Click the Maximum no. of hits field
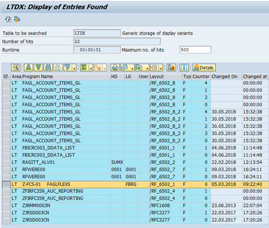 tap(195, 50)
